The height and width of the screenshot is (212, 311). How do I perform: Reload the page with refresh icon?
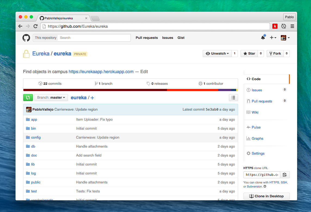(35, 26)
